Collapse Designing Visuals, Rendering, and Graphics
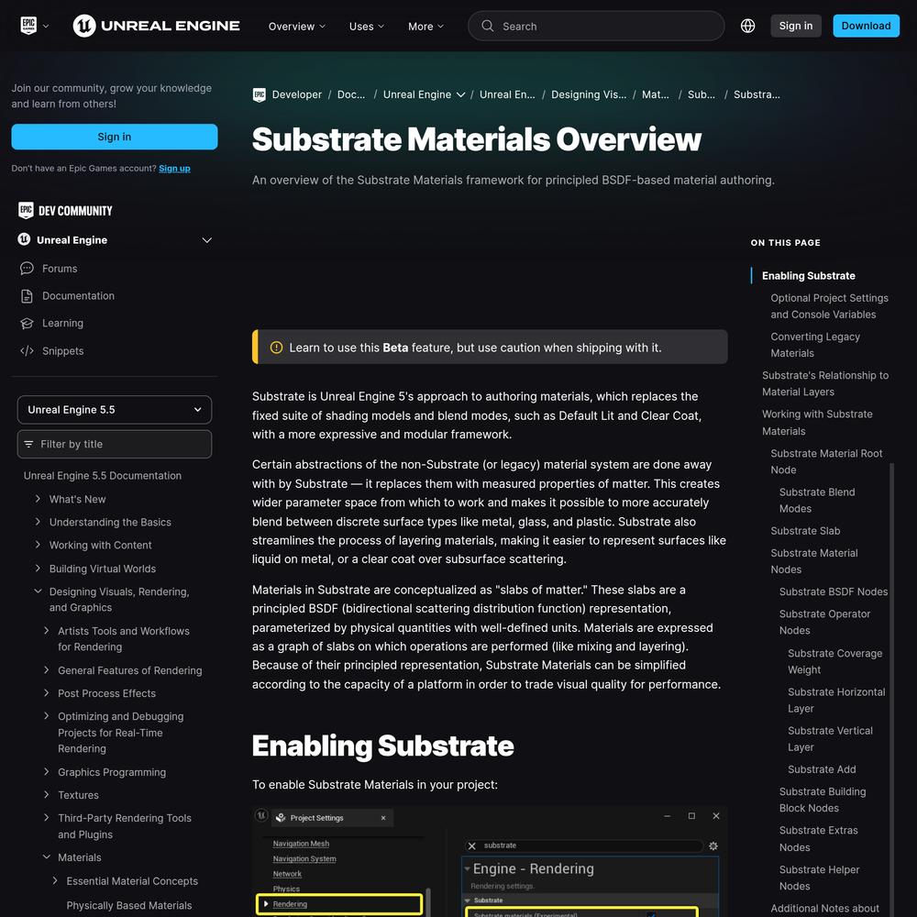 [38, 591]
